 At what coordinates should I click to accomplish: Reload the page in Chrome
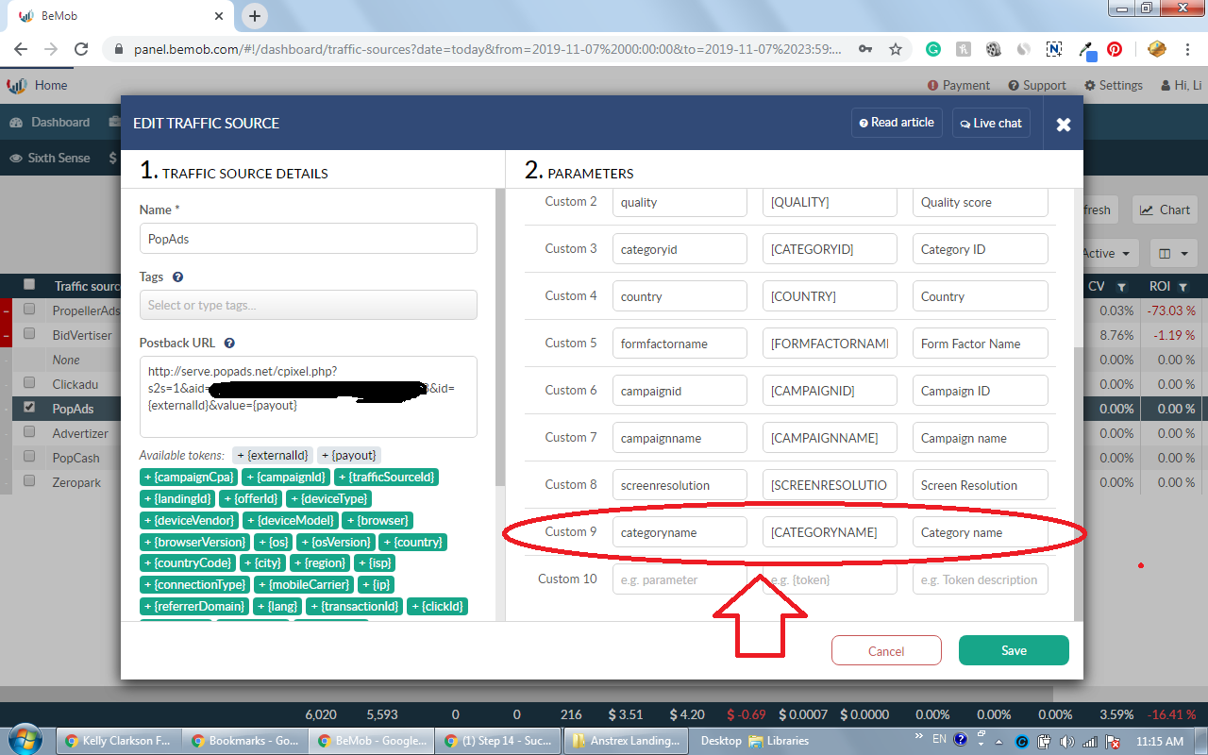81,49
